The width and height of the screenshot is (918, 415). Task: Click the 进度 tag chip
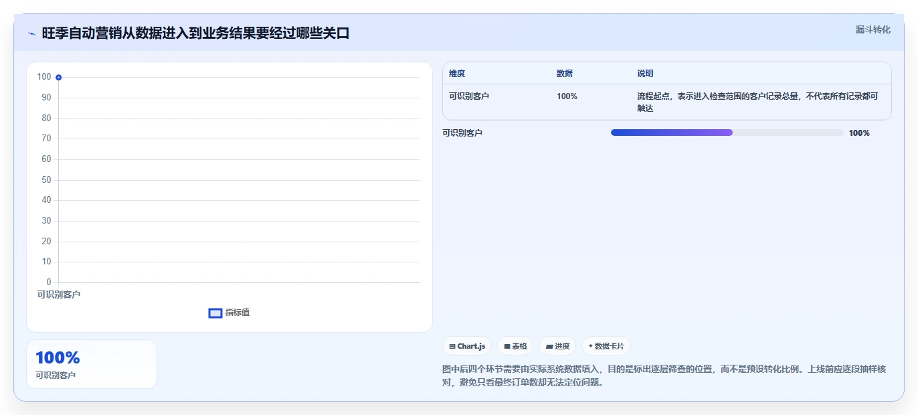[x=557, y=346]
